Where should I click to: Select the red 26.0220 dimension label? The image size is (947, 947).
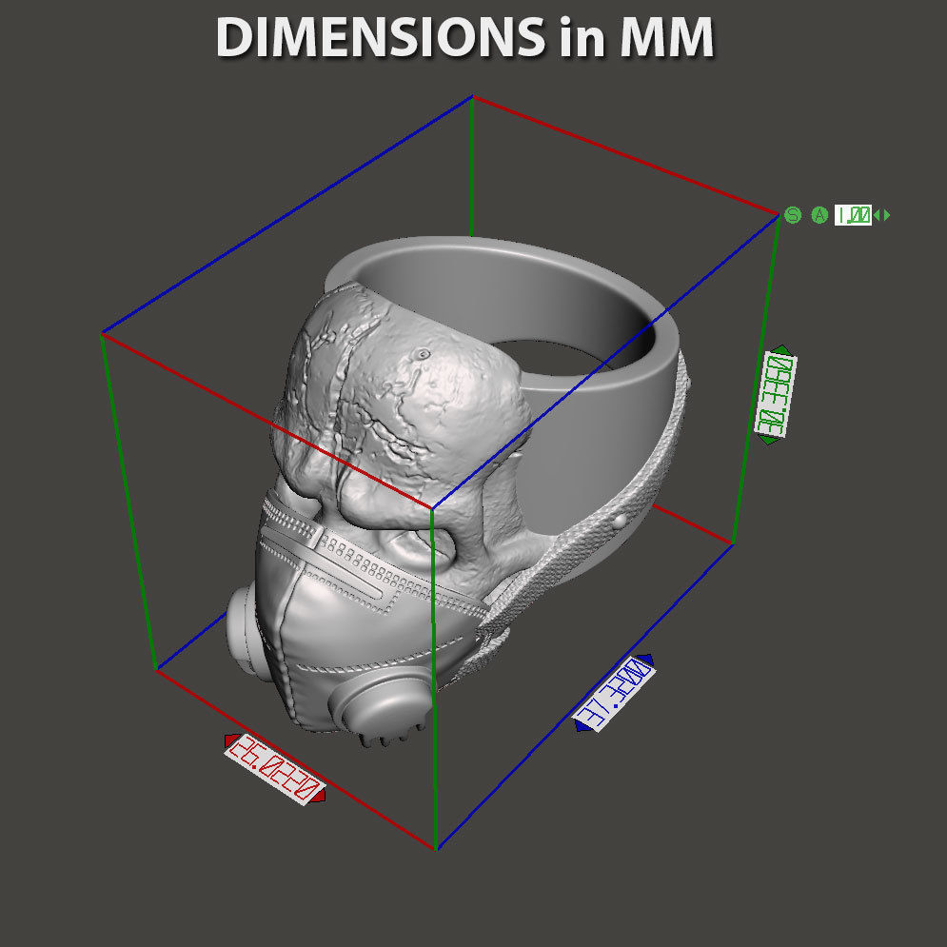[275, 769]
